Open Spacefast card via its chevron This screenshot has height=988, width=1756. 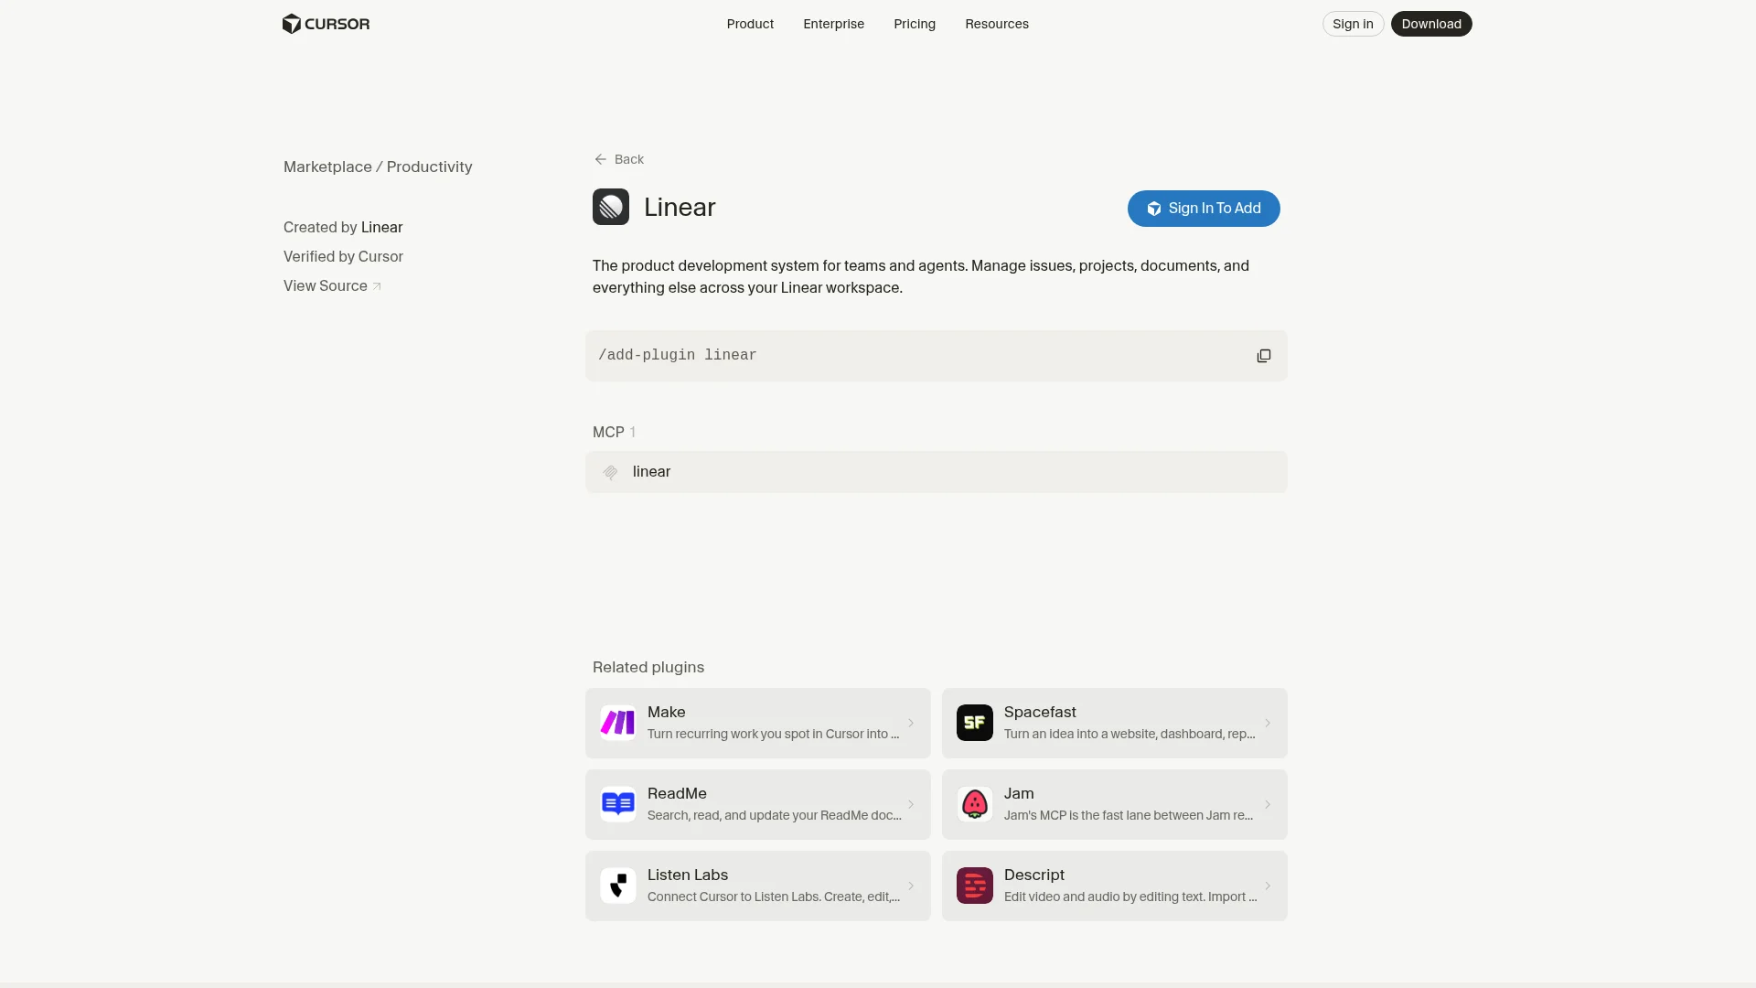click(1268, 723)
